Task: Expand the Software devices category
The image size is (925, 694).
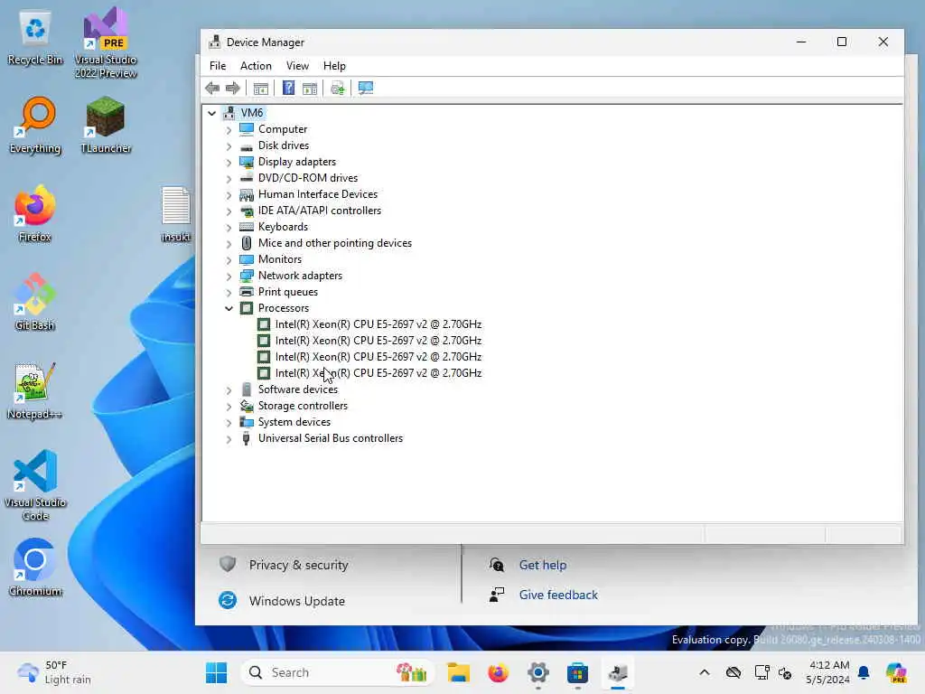Action: 229,389
